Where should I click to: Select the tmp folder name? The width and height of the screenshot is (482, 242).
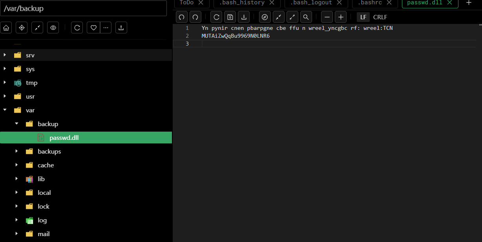click(32, 82)
